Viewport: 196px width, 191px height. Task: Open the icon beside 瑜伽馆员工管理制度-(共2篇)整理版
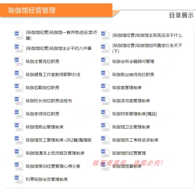pos(19,140)
